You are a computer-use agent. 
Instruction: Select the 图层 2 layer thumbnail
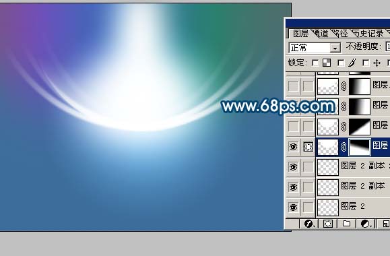pos(328,207)
